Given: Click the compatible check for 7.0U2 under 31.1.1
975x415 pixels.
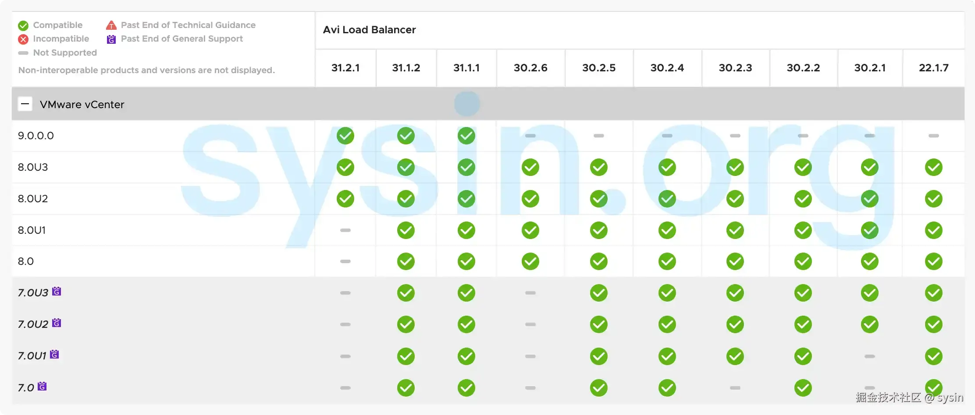Looking at the screenshot, I should 466,324.
